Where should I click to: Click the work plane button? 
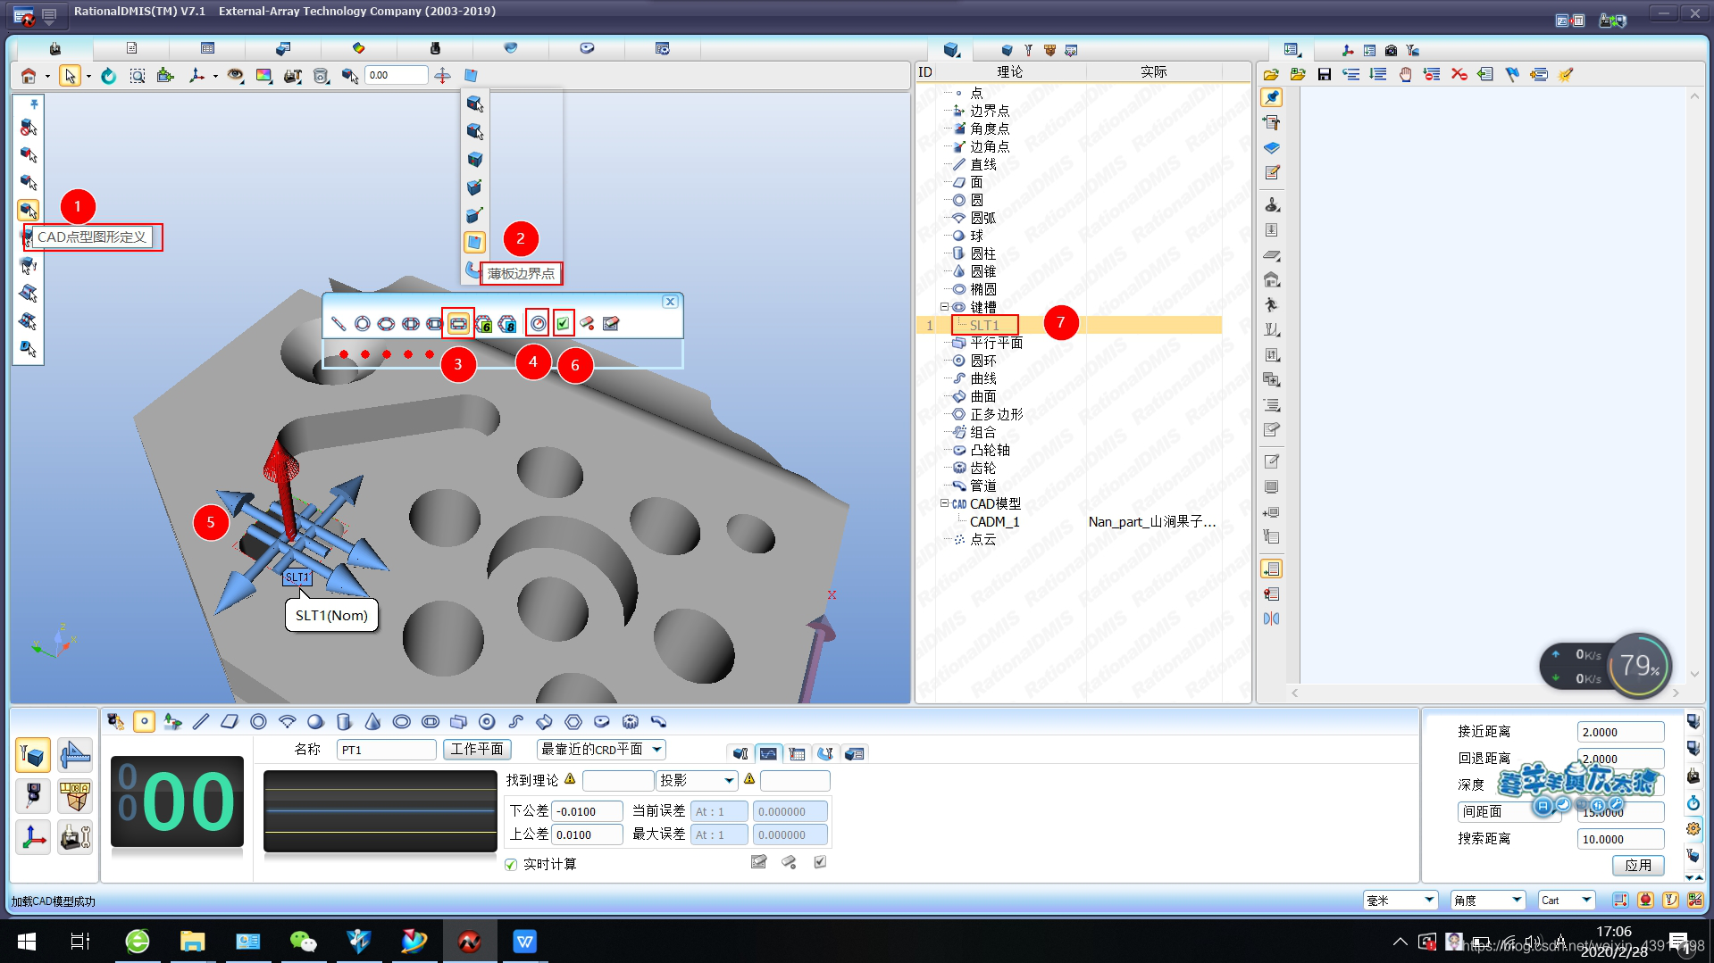(477, 749)
